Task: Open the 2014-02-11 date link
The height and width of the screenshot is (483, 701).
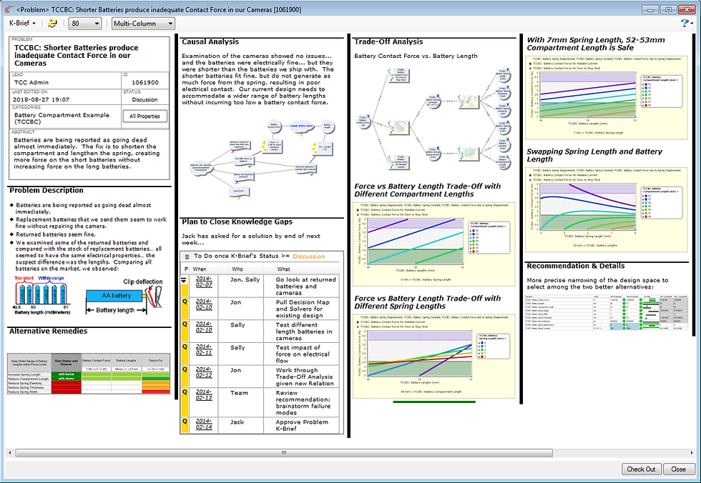Action: [x=204, y=349]
